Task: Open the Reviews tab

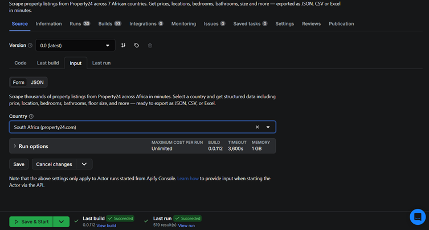Action: coord(312,24)
